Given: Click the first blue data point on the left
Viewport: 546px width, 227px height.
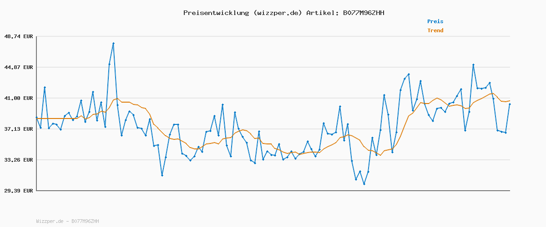Looking at the screenshot, I should [36, 118].
